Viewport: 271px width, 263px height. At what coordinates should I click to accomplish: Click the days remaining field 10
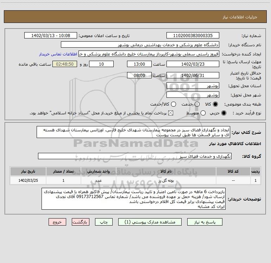click(101, 64)
